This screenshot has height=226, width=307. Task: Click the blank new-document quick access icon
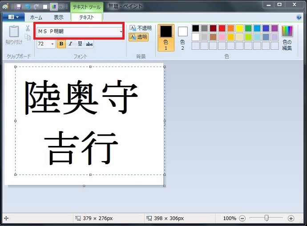(x=45, y=7)
